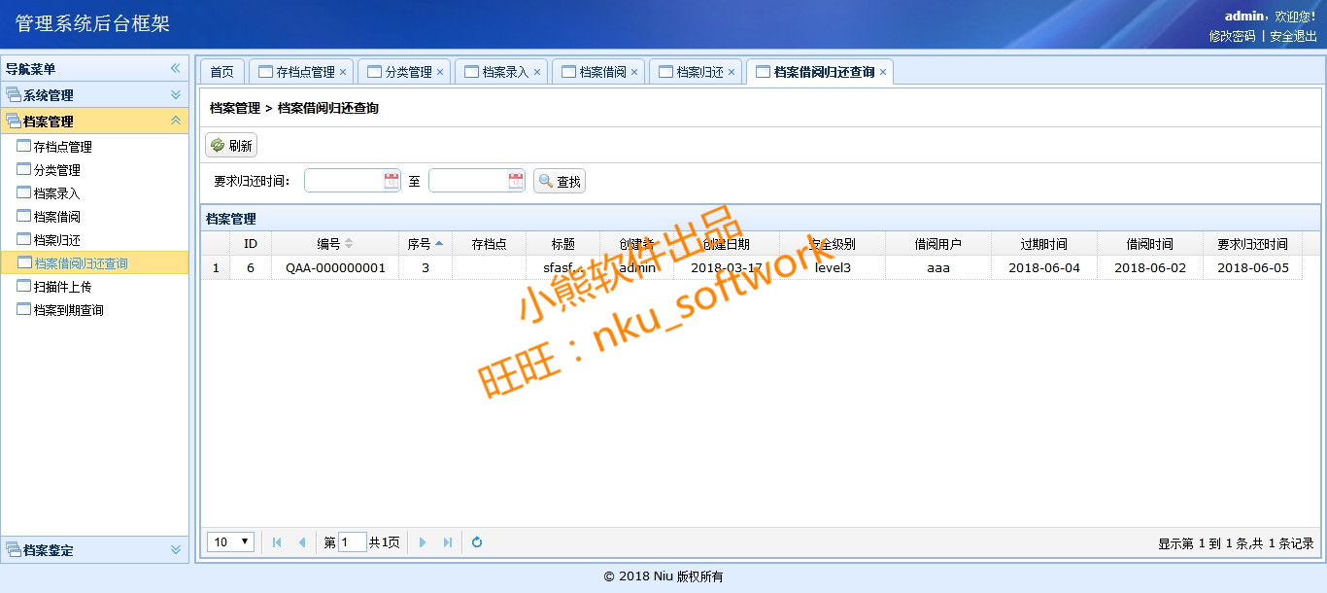Click the 安全退出 link
The width and height of the screenshot is (1327, 593).
(1293, 36)
